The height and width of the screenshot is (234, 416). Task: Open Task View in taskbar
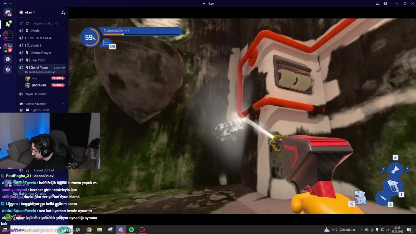point(78,230)
